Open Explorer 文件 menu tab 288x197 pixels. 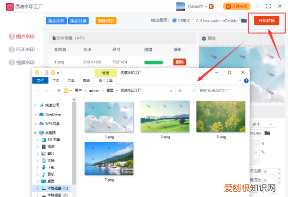coord(40,80)
